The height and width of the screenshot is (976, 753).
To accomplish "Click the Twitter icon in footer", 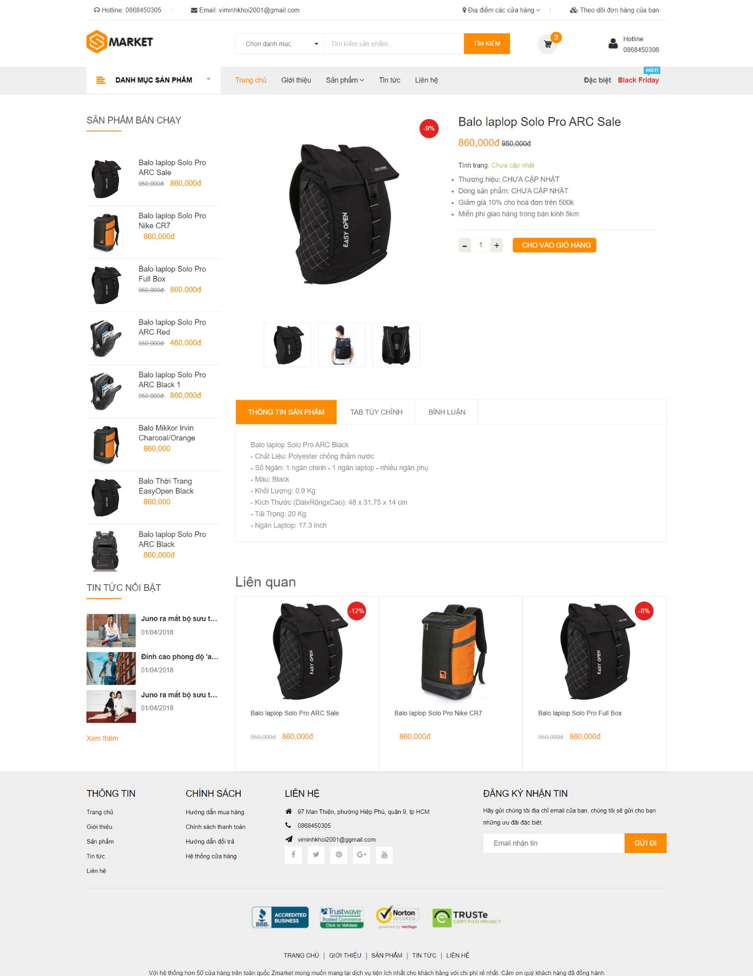I will coord(316,854).
